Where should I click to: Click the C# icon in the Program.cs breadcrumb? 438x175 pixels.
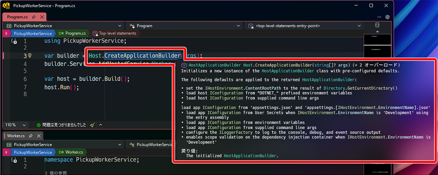pos(61,33)
